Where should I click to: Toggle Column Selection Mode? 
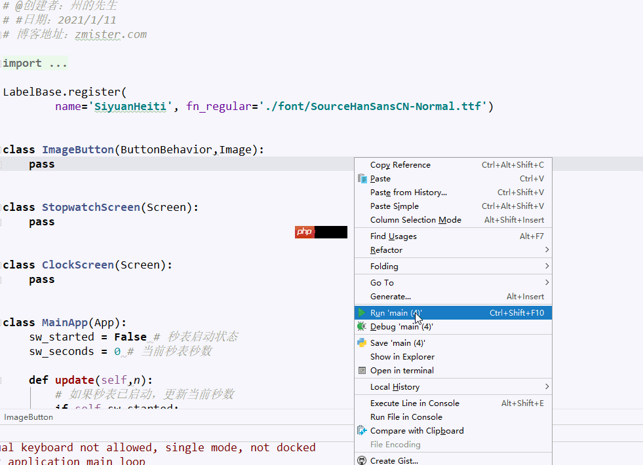click(416, 220)
